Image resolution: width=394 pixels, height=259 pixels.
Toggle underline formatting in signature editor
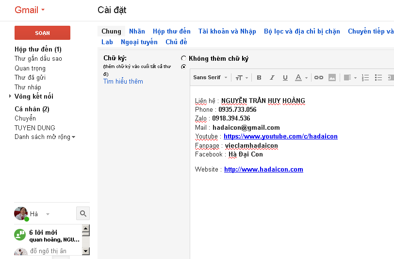285,78
